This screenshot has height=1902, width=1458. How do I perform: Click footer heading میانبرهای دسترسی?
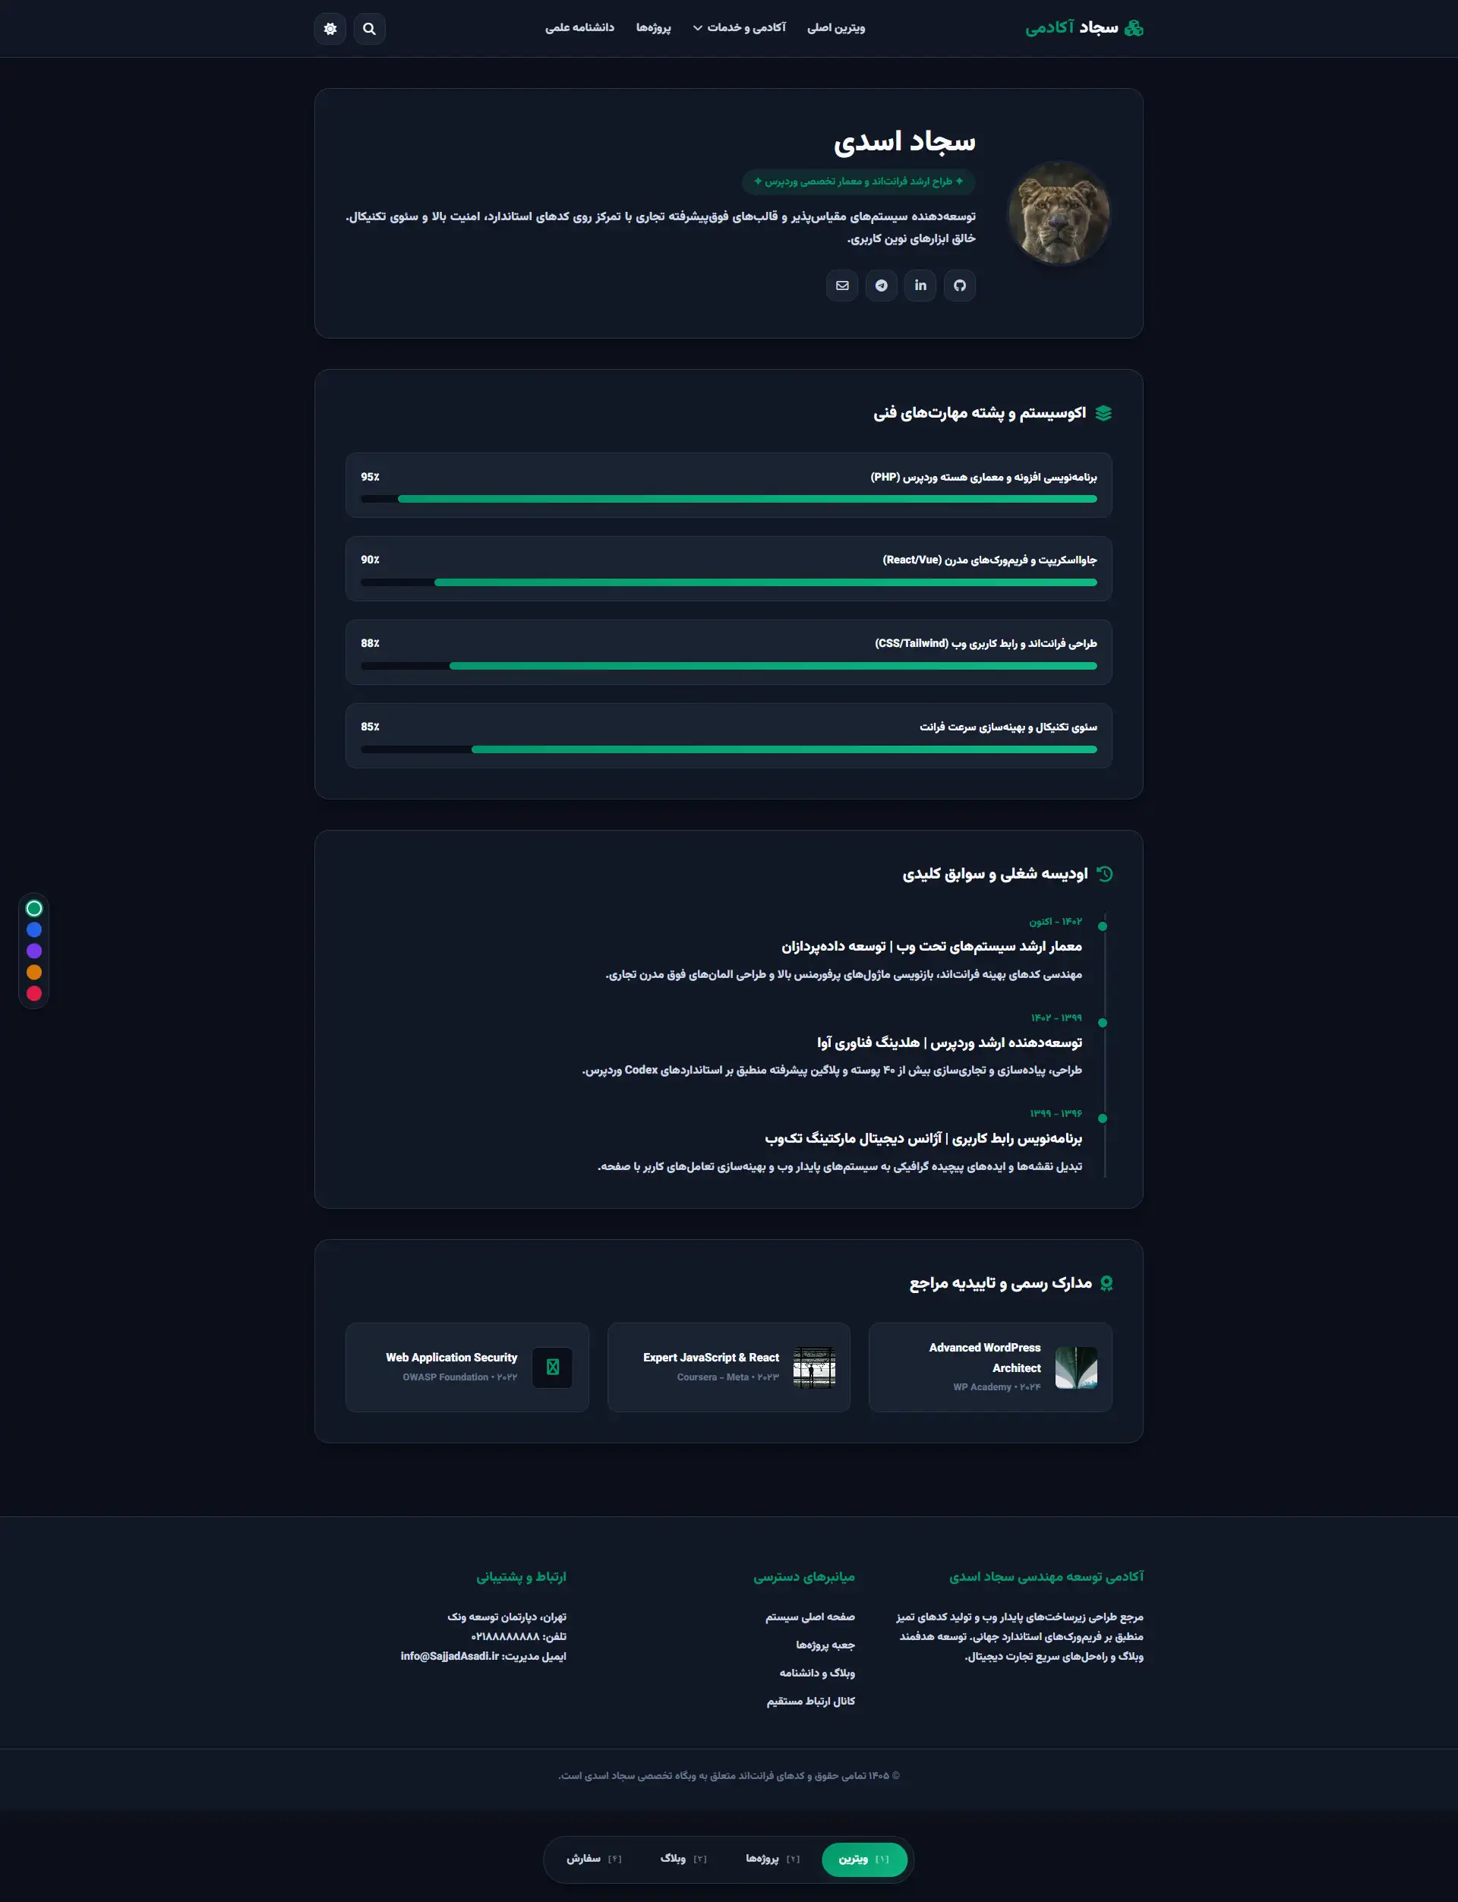(803, 1576)
